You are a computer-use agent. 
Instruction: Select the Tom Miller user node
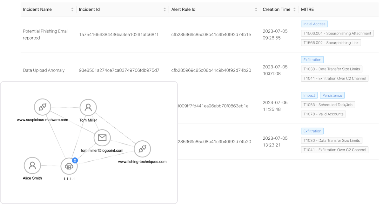[x=88, y=107]
